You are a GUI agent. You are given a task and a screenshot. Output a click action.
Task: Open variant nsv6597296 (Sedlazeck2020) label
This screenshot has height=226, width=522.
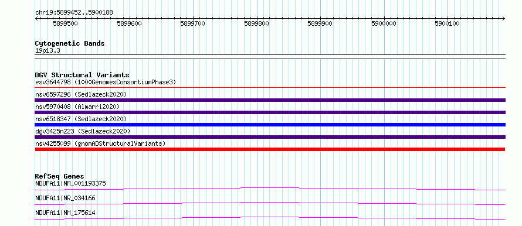81,94
